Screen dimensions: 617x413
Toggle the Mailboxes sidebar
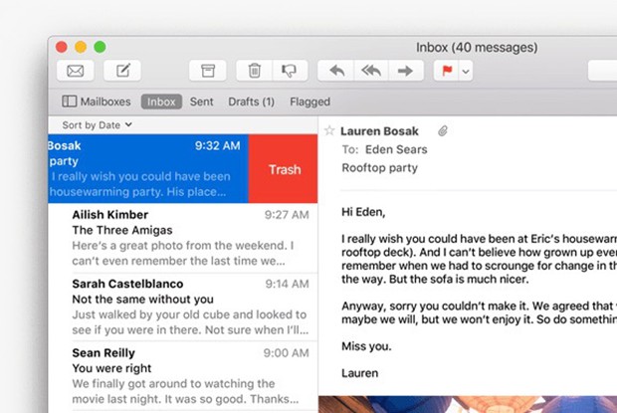tap(96, 102)
